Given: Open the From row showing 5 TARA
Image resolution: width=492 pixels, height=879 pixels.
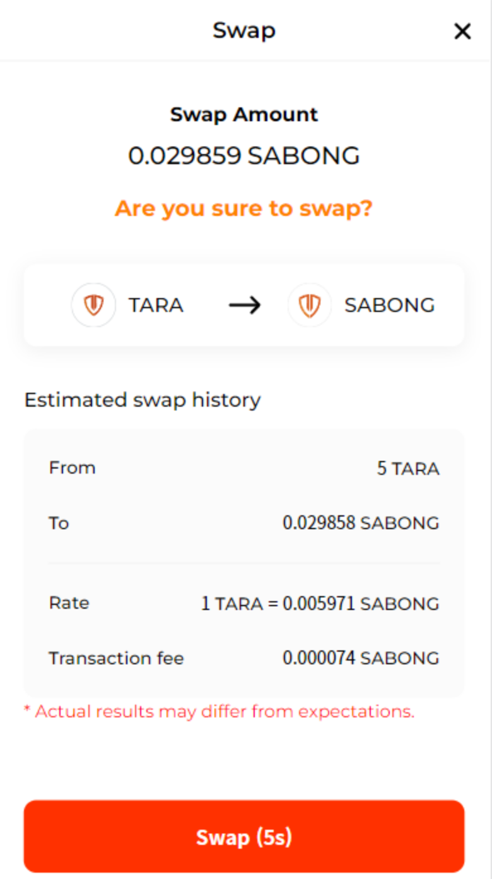Looking at the screenshot, I should 245,468.
